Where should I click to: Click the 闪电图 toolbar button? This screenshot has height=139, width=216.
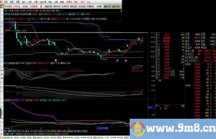(99, 6)
